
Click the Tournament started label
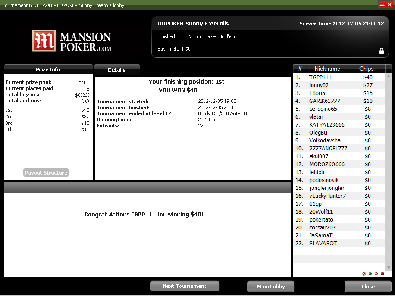[x=123, y=102]
